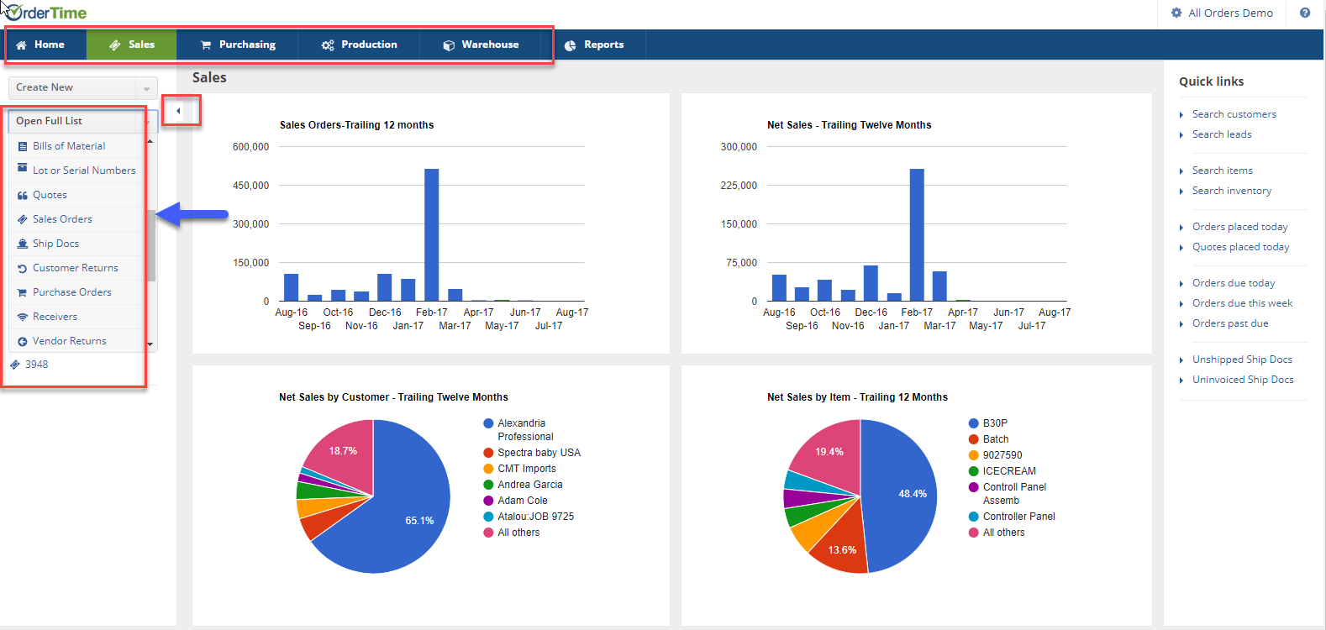View Orders placed today
Screen dimensions: 1326x630
(x=1239, y=227)
